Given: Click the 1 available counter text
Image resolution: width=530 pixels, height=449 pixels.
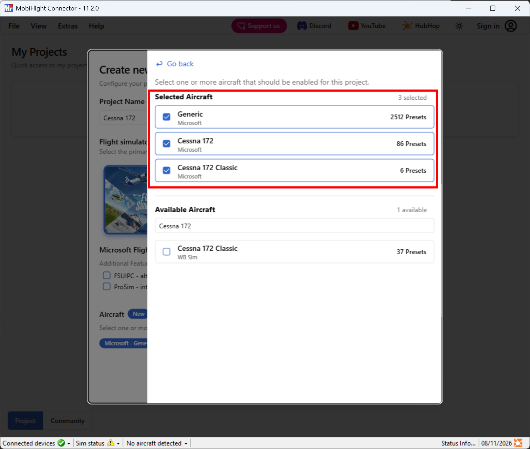Looking at the screenshot, I should coord(412,210).
